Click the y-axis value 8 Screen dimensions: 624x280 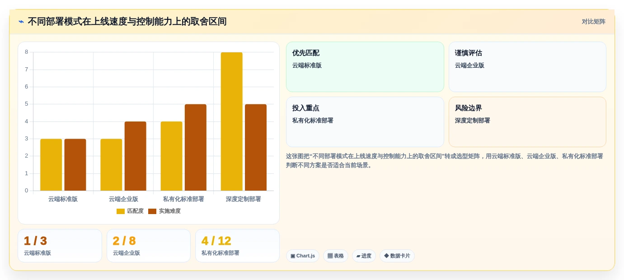27,52
